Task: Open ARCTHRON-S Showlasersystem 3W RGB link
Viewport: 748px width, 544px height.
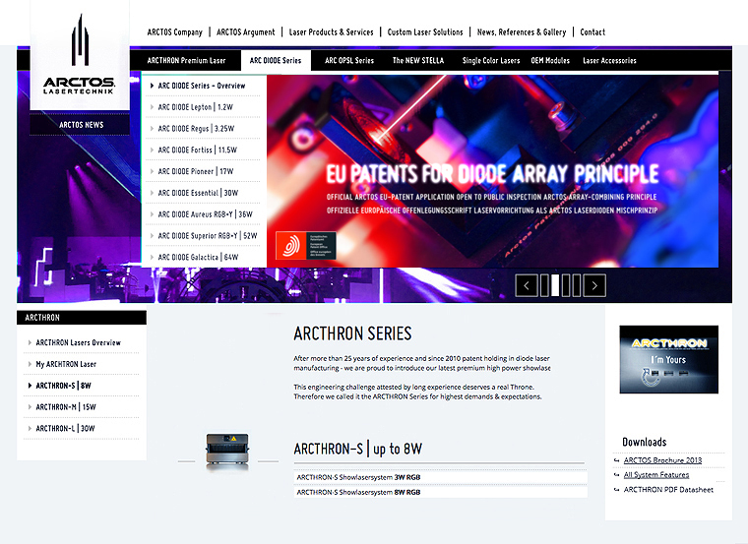Action: point(359,477)
